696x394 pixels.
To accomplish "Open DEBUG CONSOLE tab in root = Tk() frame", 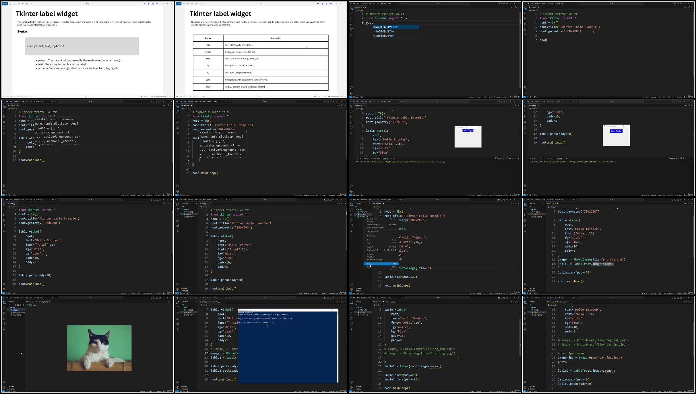I will tap(376, 158).
